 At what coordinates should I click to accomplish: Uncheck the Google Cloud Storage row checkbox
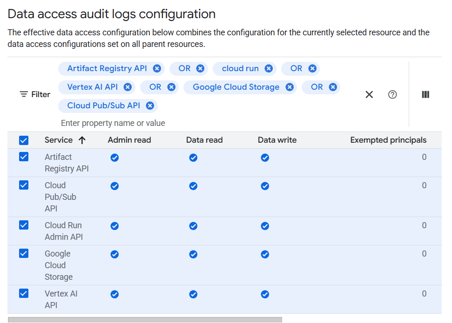(24, 254)
